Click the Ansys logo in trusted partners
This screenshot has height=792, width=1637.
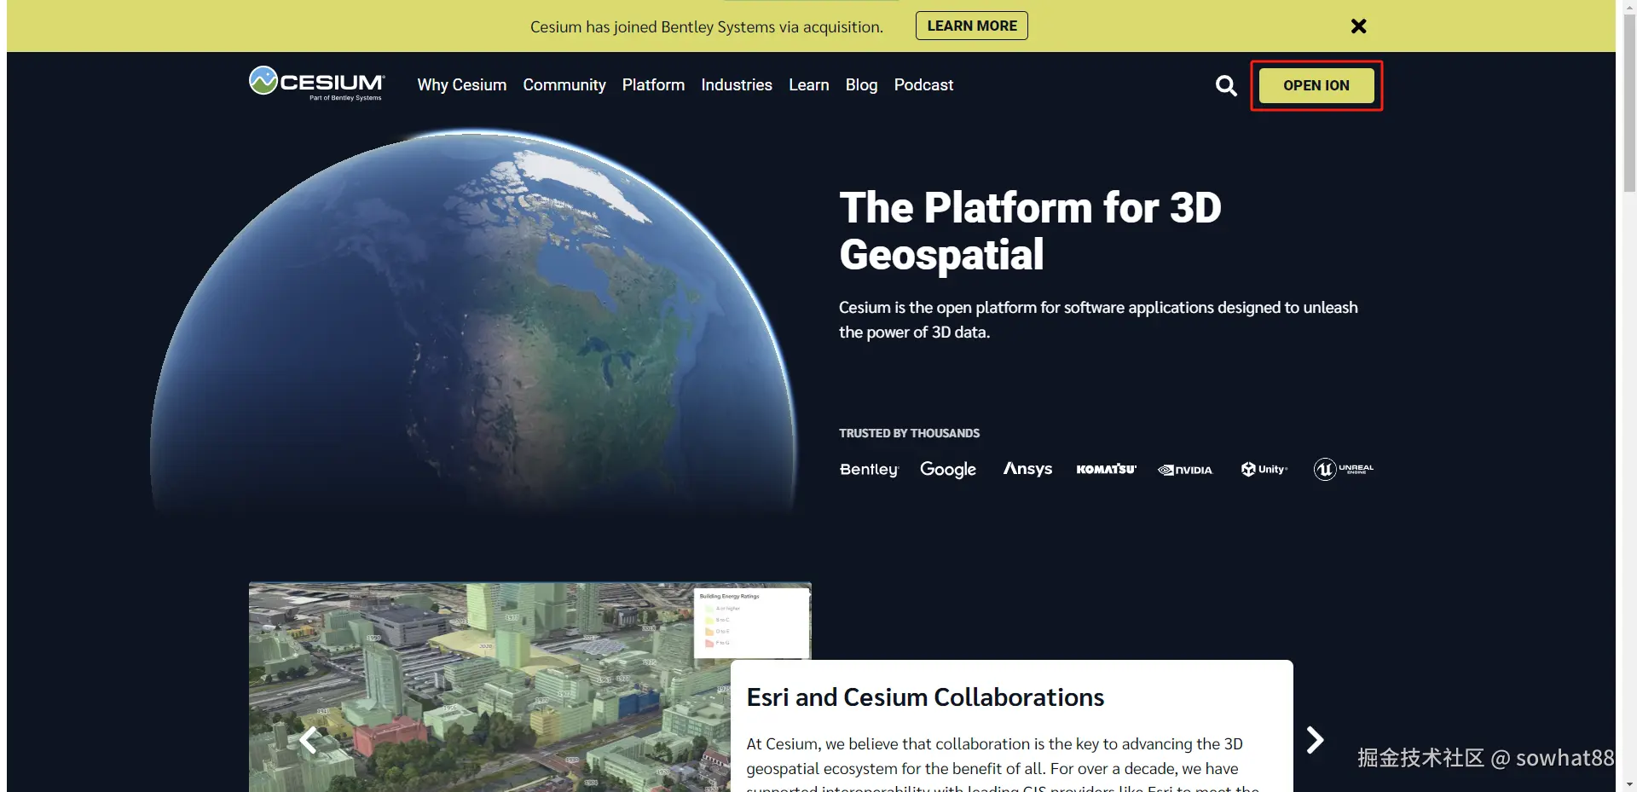pyautogui.click(x=1027, y=469)
